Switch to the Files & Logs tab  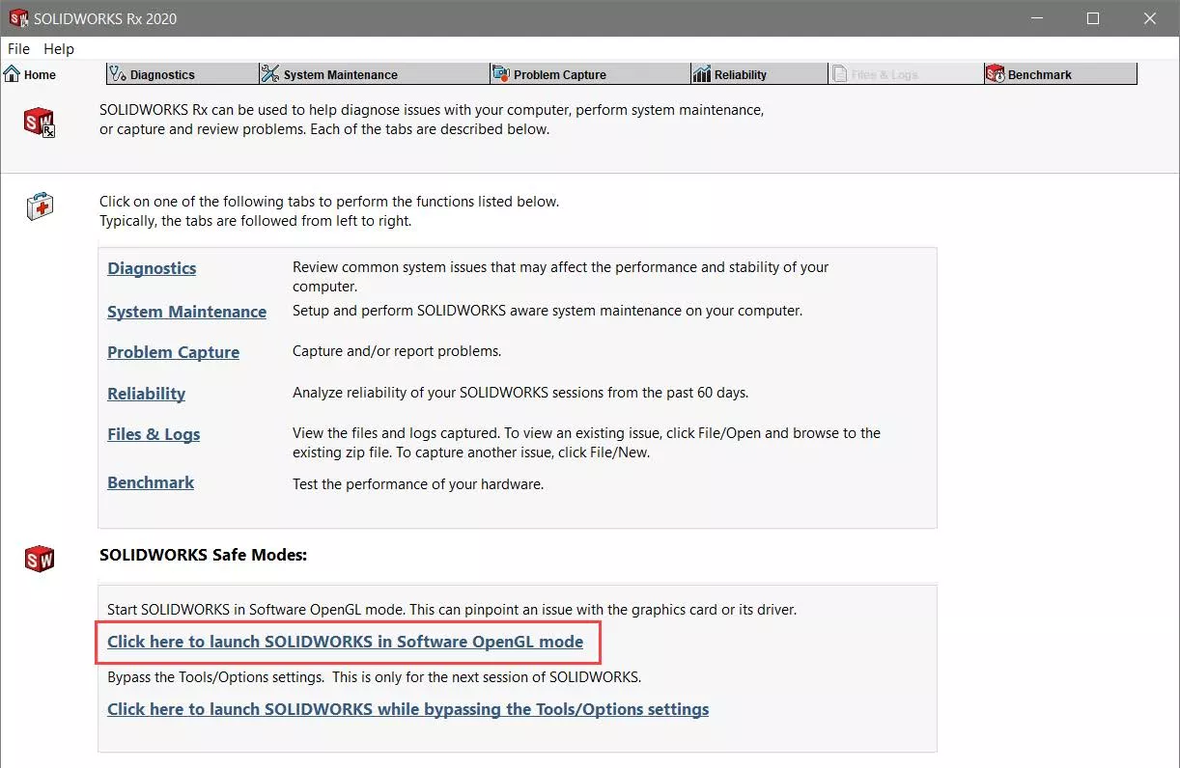[884, 74]
